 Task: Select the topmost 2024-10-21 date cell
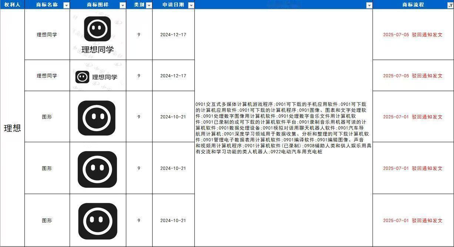pos(173,117)
